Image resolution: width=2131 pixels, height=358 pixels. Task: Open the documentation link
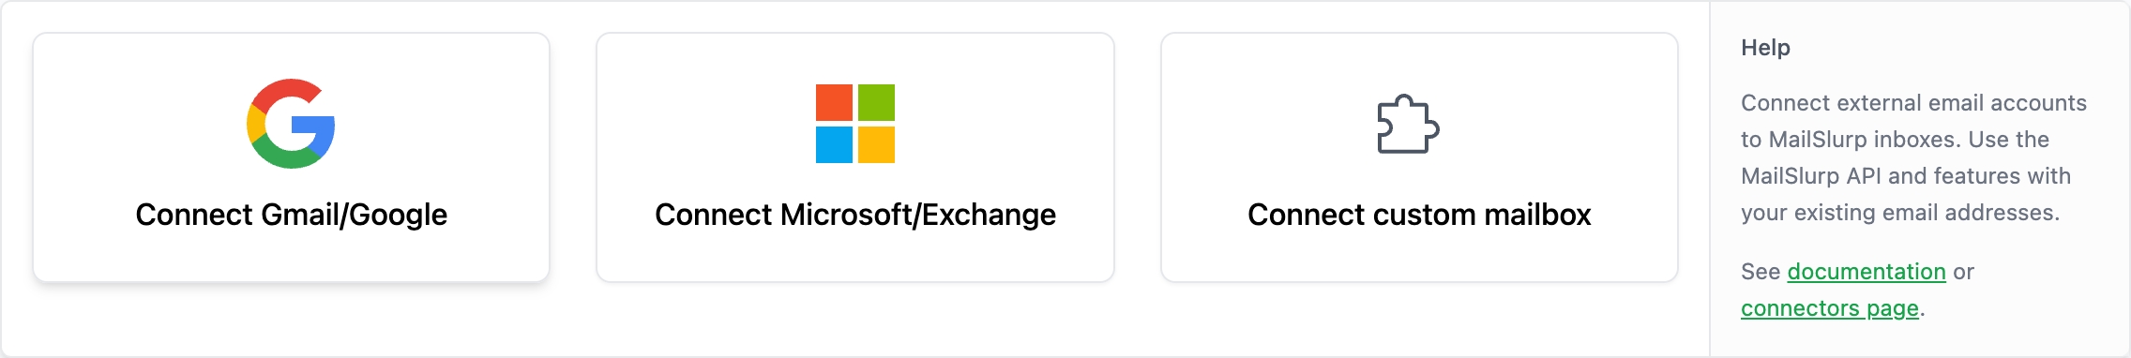click(x=1867, y=272)
